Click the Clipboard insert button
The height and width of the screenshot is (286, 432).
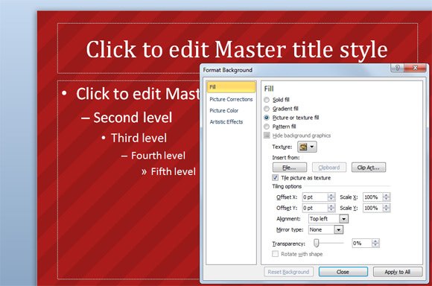[329, 168]
